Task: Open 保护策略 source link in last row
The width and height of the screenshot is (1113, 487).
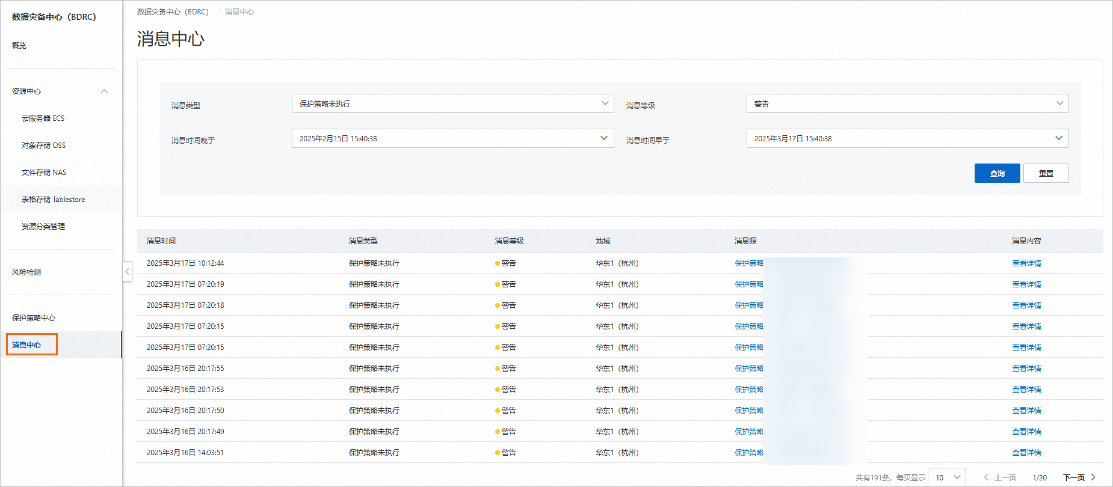Action: click(x=748, y=453)
